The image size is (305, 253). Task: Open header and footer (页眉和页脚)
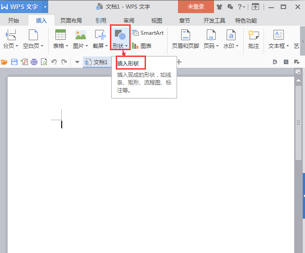point(185,38)
